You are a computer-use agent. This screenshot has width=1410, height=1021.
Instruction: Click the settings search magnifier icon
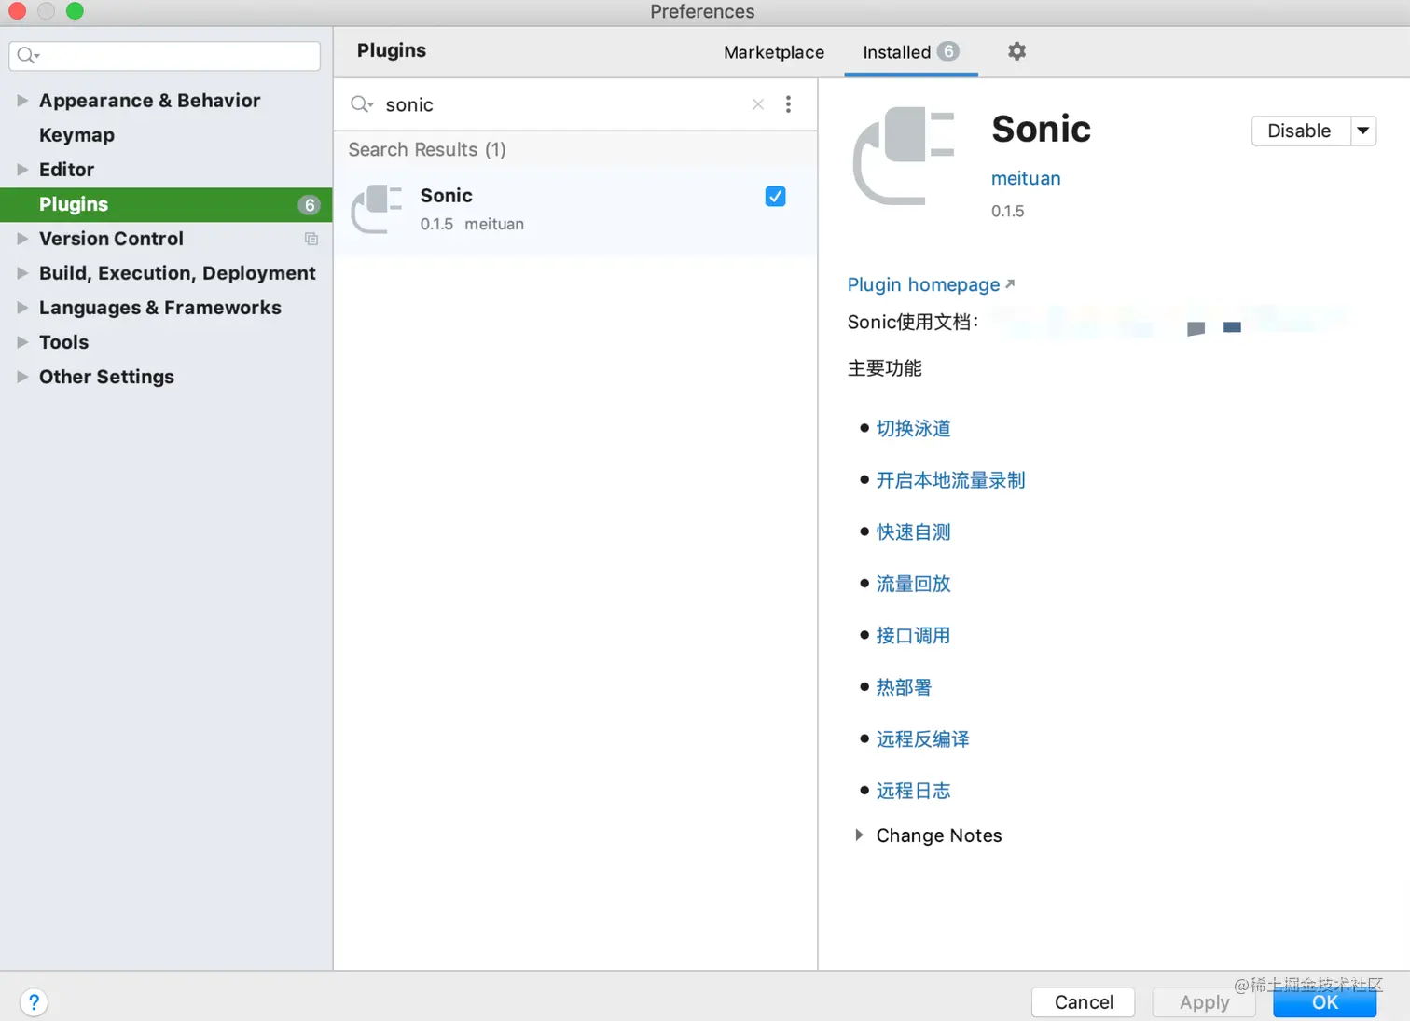point(28,56)
